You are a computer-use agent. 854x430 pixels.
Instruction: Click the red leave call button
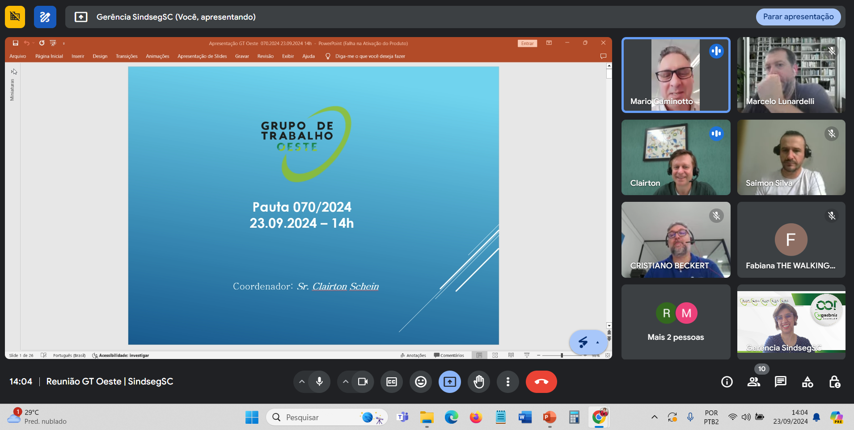tap(541, 382)
